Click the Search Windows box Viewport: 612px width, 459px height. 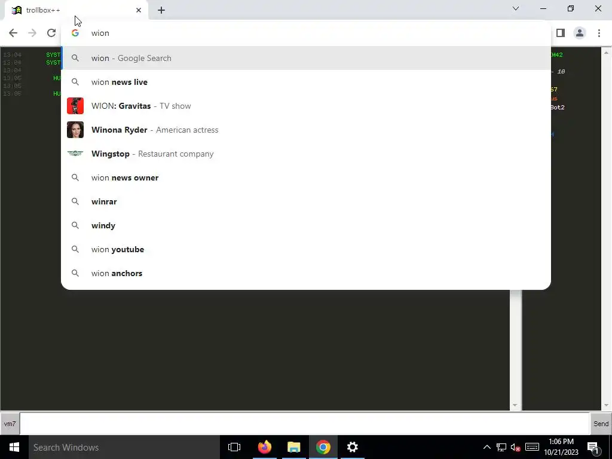click(124, 447)
